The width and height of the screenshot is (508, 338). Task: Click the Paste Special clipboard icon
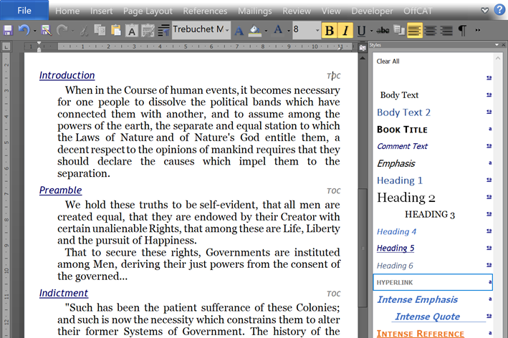148,31
